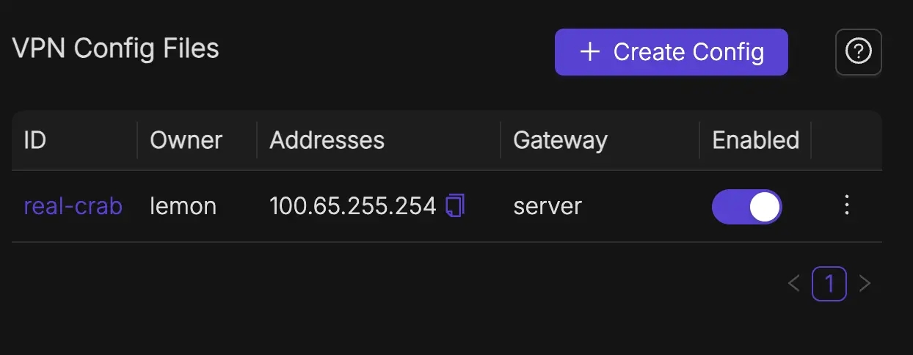Open the real-crab config link
The height and width of the screenshot is (355, 913).
point(73,206)
